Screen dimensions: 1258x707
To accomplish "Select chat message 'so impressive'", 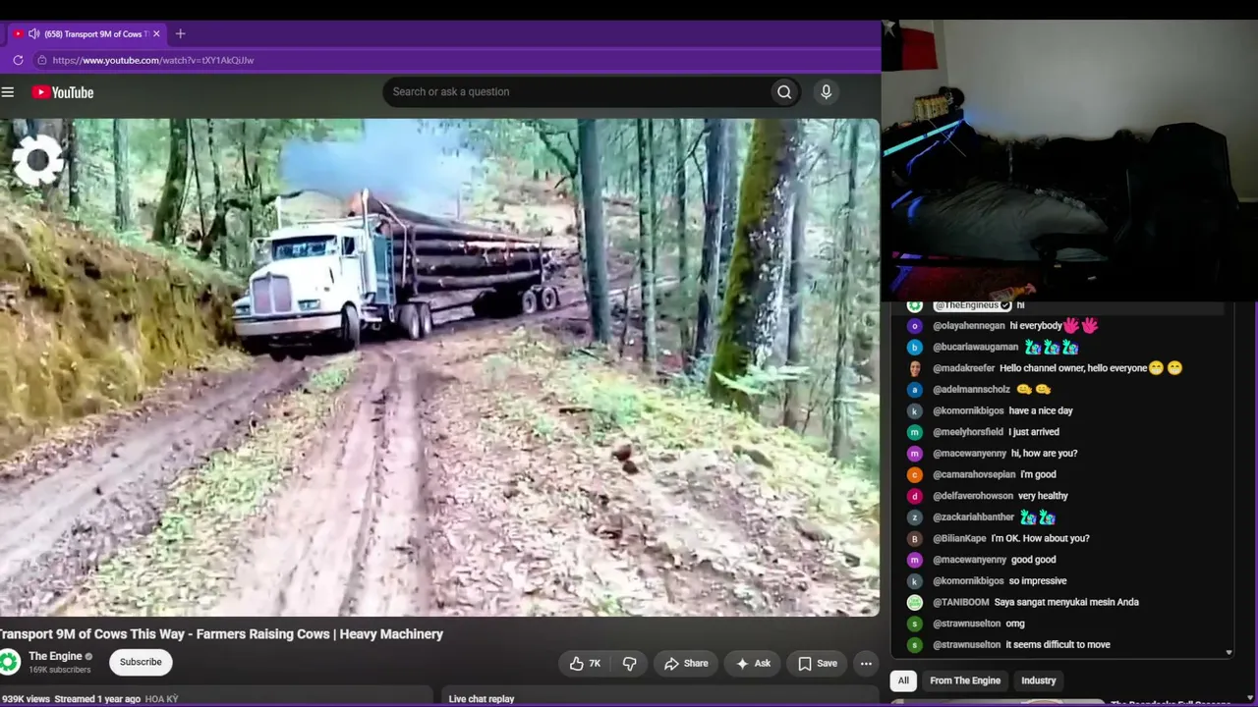I will click(1038, 581).
